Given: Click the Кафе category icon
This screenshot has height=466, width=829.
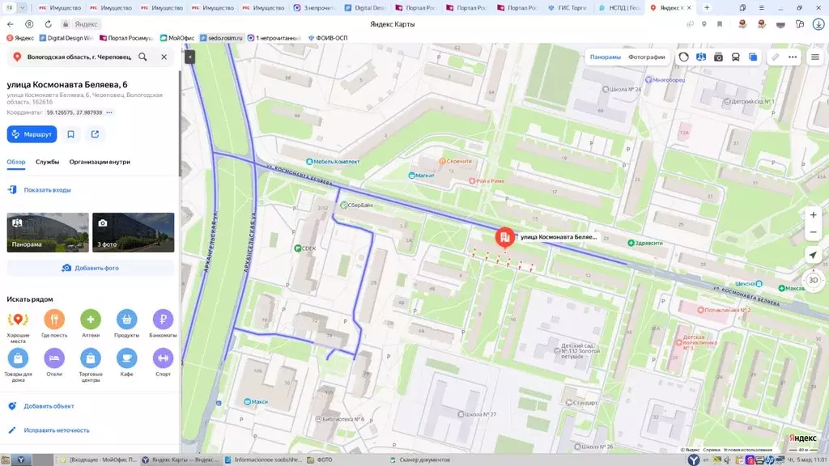Looking at the screenshot, I should [126, 358].
